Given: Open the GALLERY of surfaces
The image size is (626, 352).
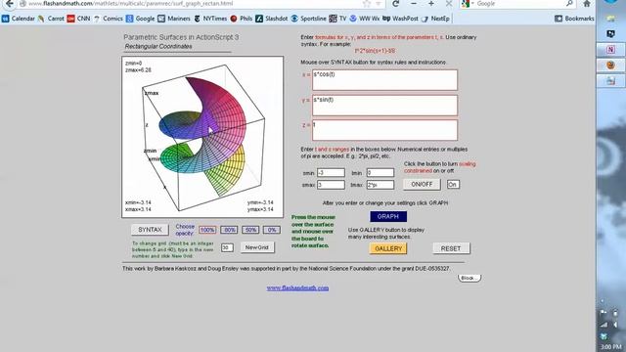Looking at the screenshot, I should (388, 248).
